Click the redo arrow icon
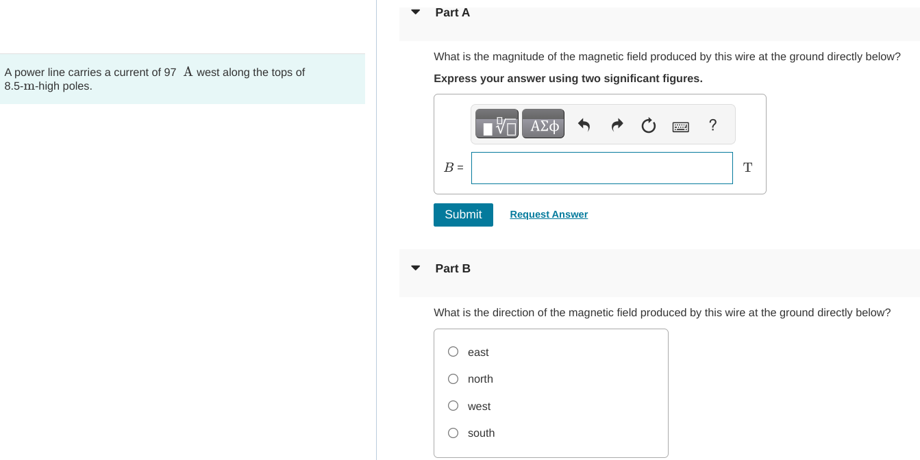The height and width of the screenshot is (460, 920). (x=617, y=125)
